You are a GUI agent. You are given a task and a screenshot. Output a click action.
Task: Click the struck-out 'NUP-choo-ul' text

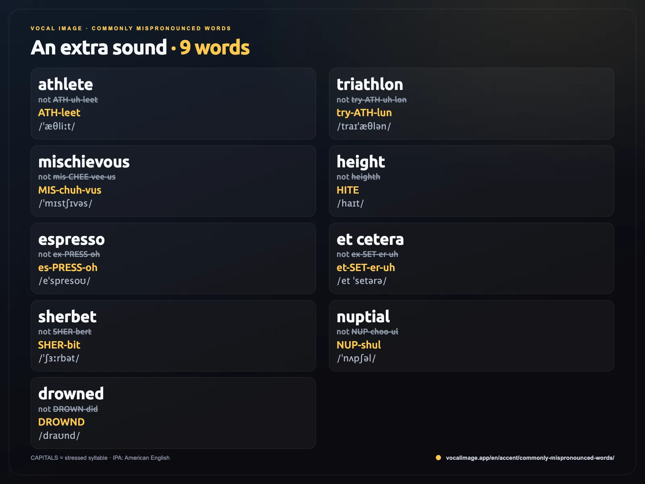375,332
